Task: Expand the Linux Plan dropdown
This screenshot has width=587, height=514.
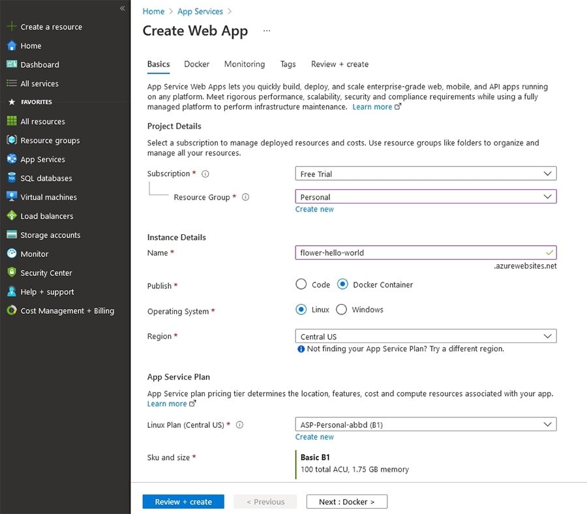Action: tap(425, 425)
